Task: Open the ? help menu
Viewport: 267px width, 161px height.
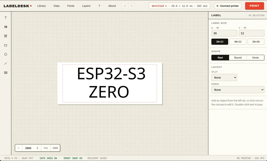Action: 99,6
